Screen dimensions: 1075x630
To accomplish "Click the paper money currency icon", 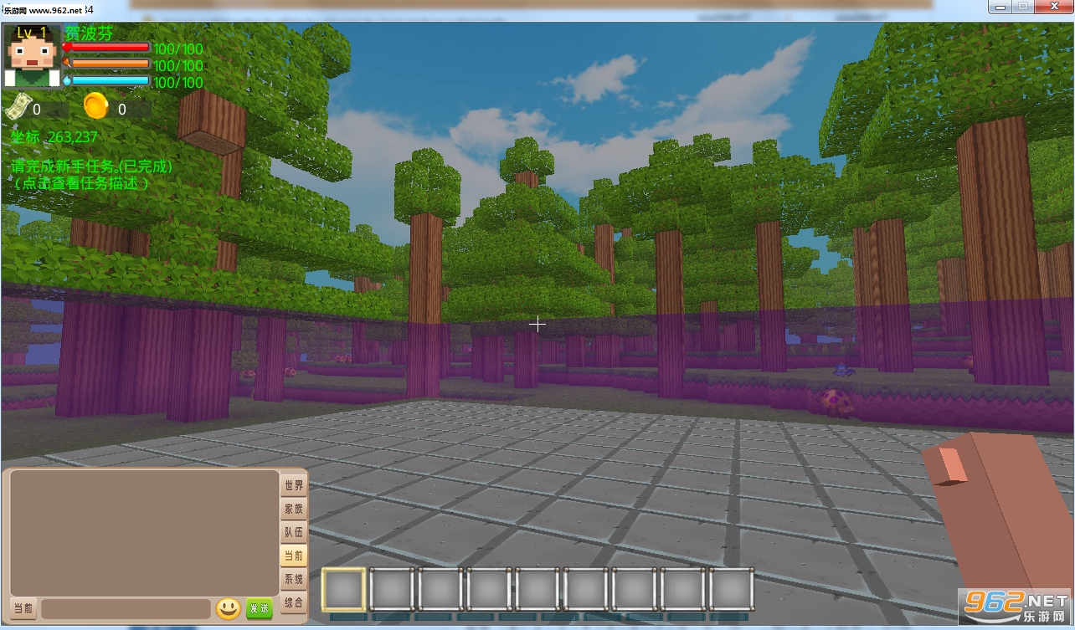I will pyautogui.click(x=17, y=107).
